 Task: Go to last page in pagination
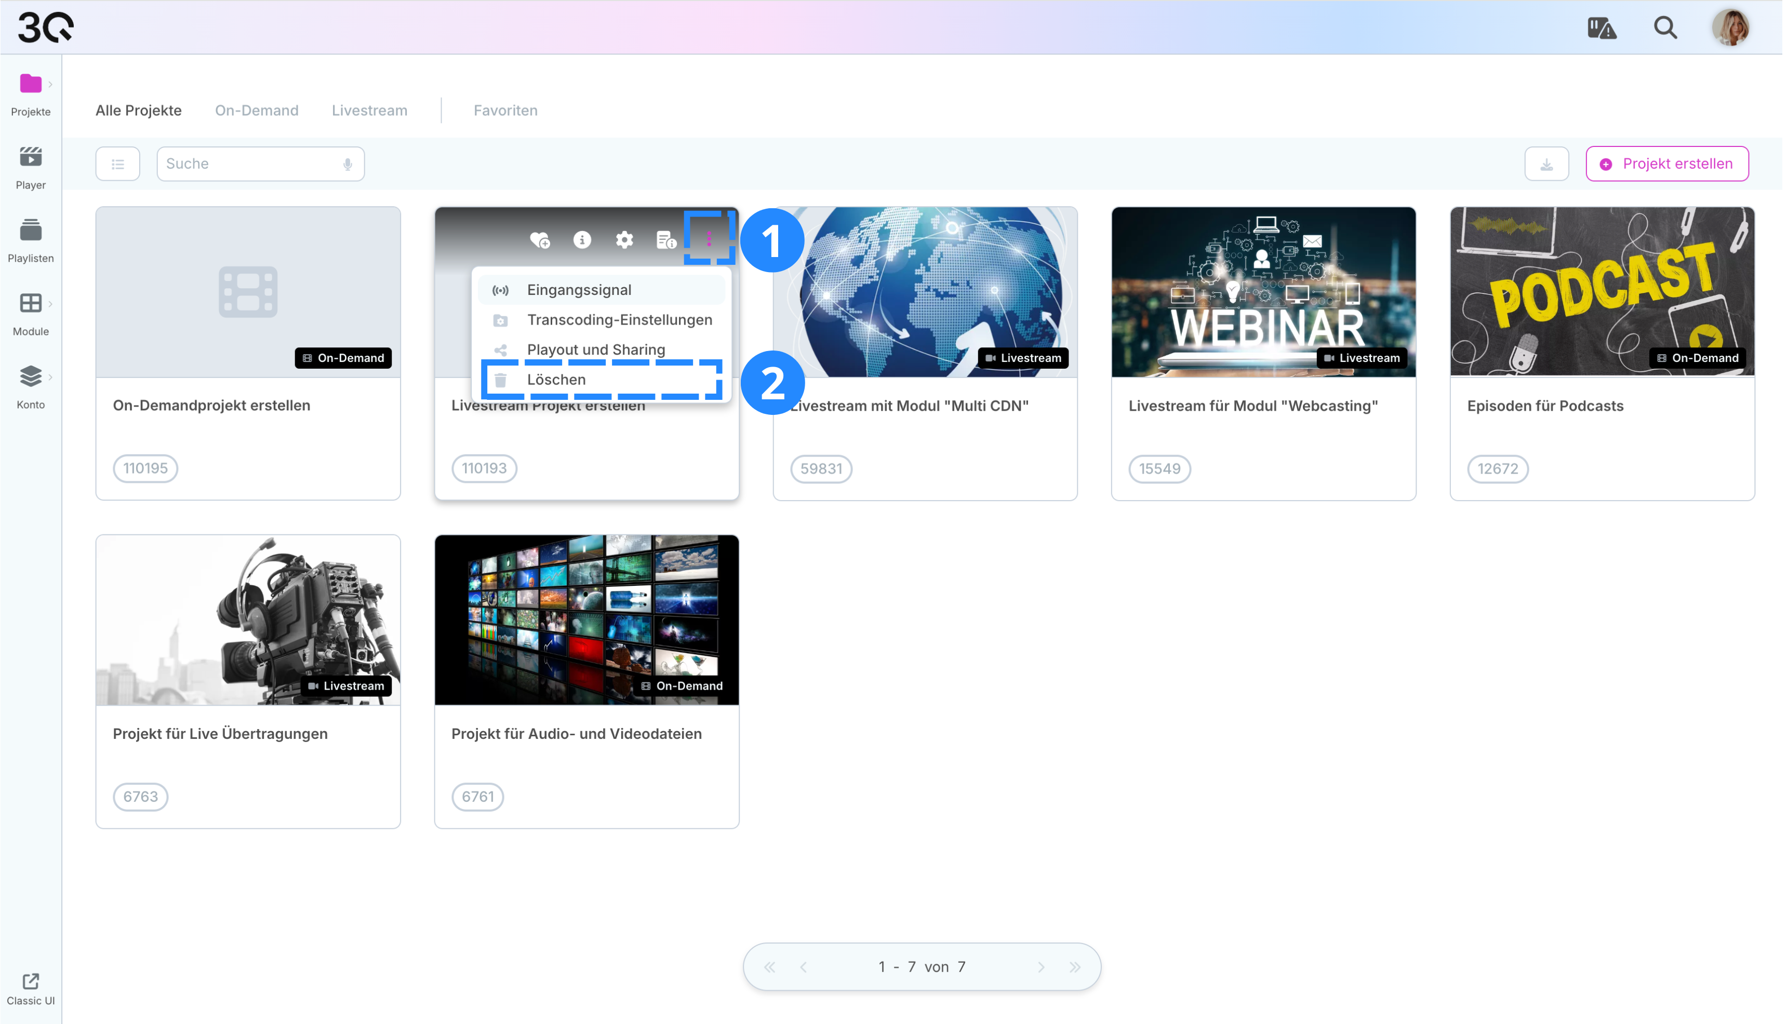1074,967
